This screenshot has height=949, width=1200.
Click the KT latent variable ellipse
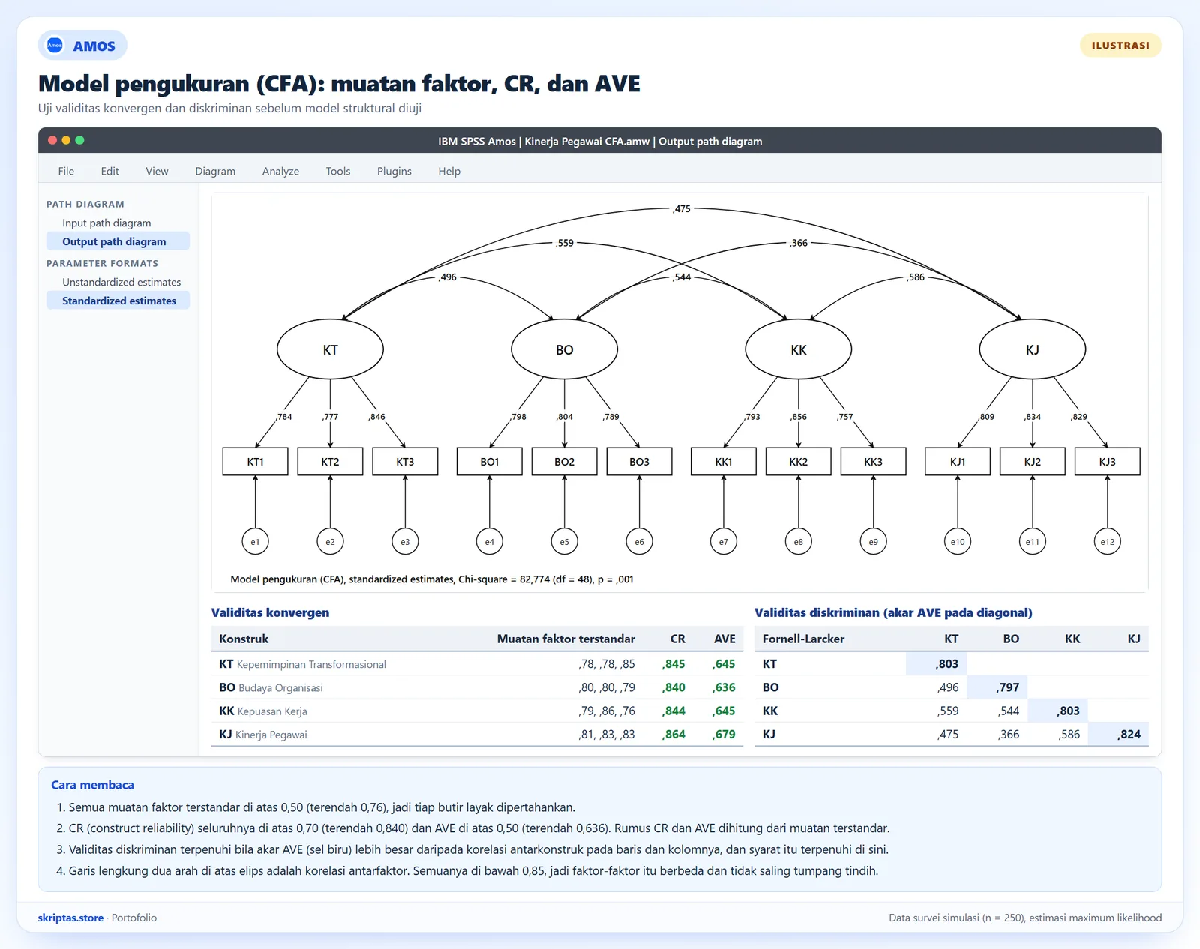pos(330,349)
